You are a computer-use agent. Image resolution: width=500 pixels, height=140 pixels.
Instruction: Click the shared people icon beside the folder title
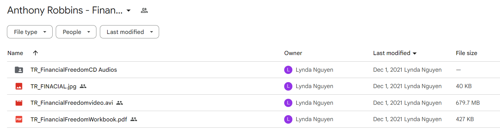[x=144, y=10]
